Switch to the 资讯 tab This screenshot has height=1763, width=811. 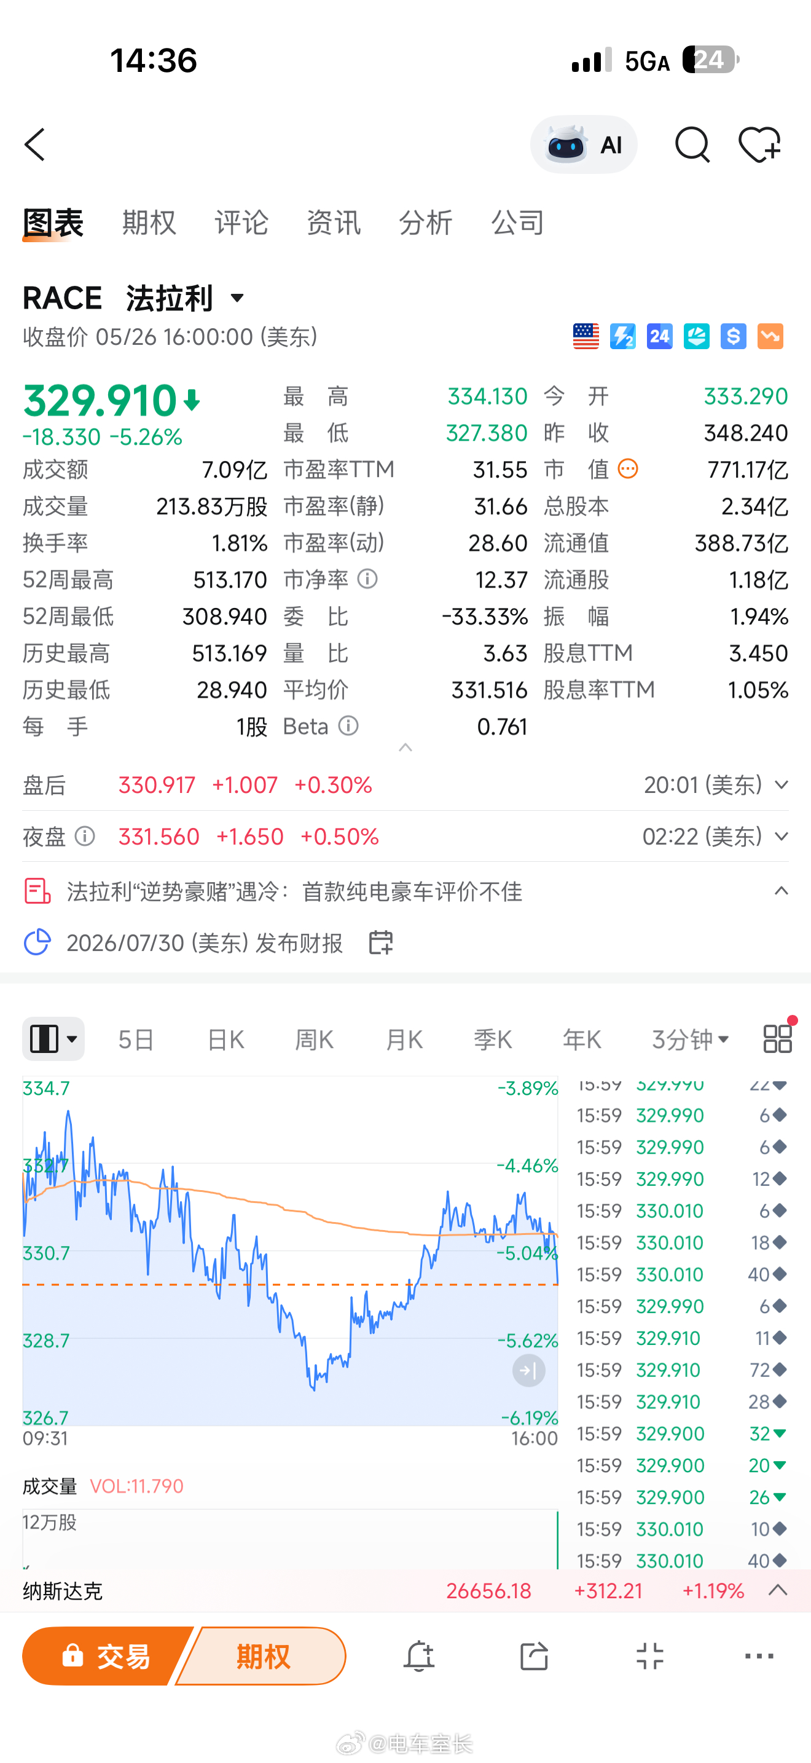pyautogui.click(x=334, y=223)
